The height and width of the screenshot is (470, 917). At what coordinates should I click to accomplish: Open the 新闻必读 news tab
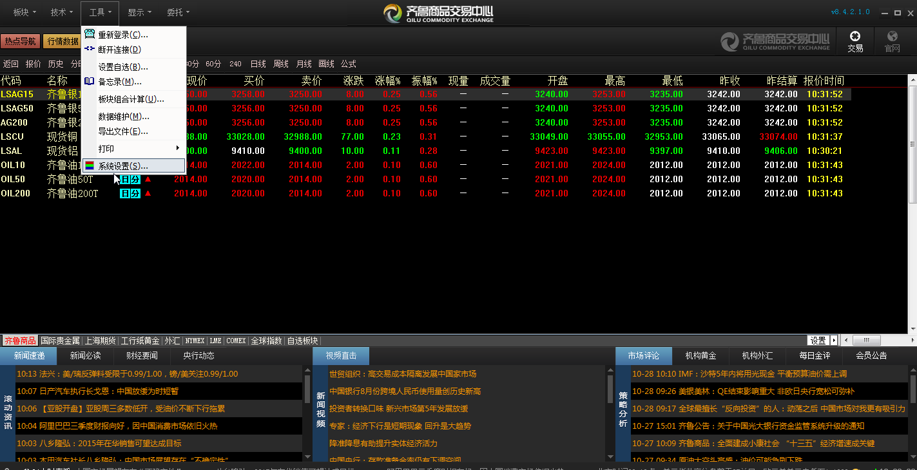pyautogui.click(x=85, y=355)
